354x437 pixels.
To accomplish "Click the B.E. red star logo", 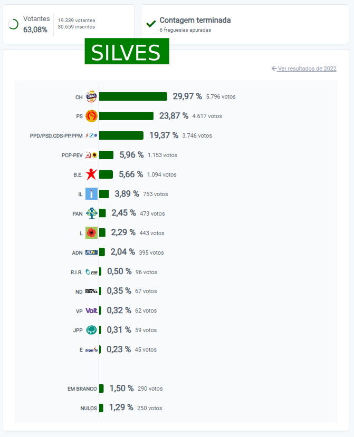I will coord(91,174).
